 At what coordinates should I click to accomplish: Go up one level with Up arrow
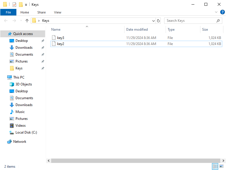(x=27, y=21)
